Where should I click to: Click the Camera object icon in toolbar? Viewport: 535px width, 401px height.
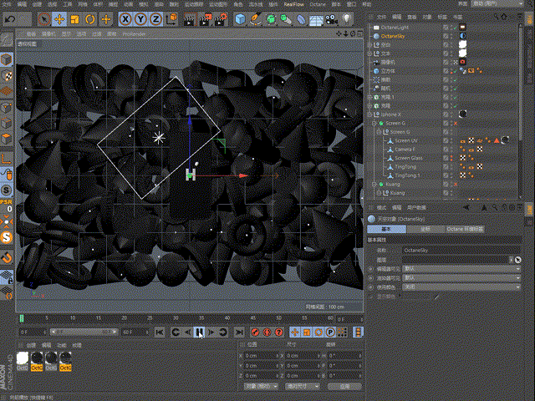point(331,18)
